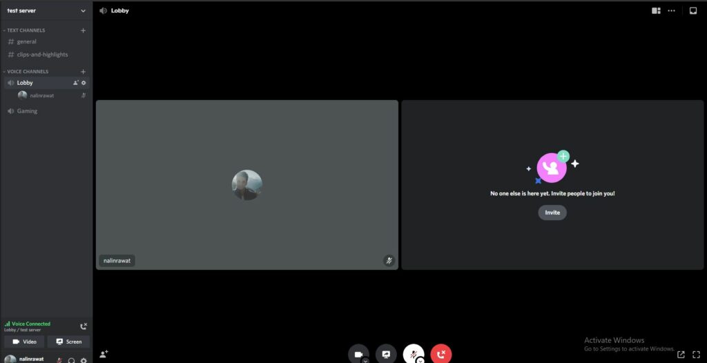Turn on the camera in the call controls
Viewport: 707px width, 363px height.
coord(358,353)
